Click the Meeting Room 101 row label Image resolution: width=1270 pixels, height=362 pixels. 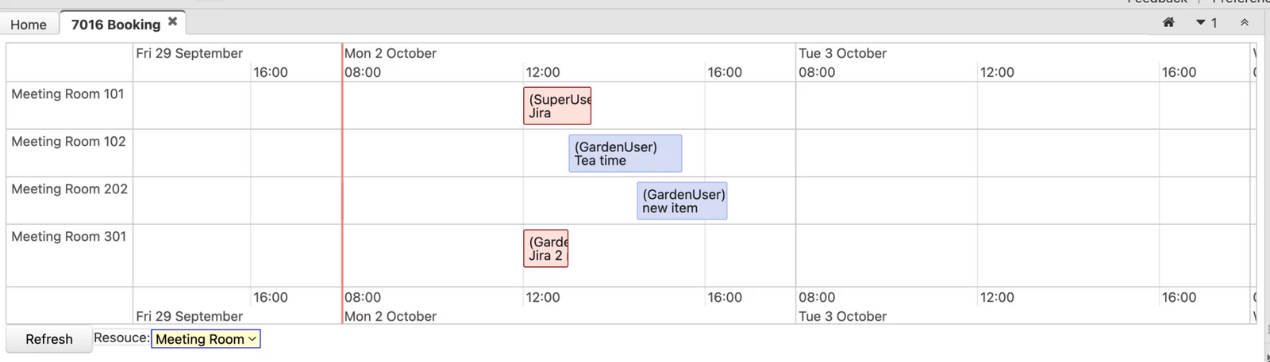click(67, 94)
